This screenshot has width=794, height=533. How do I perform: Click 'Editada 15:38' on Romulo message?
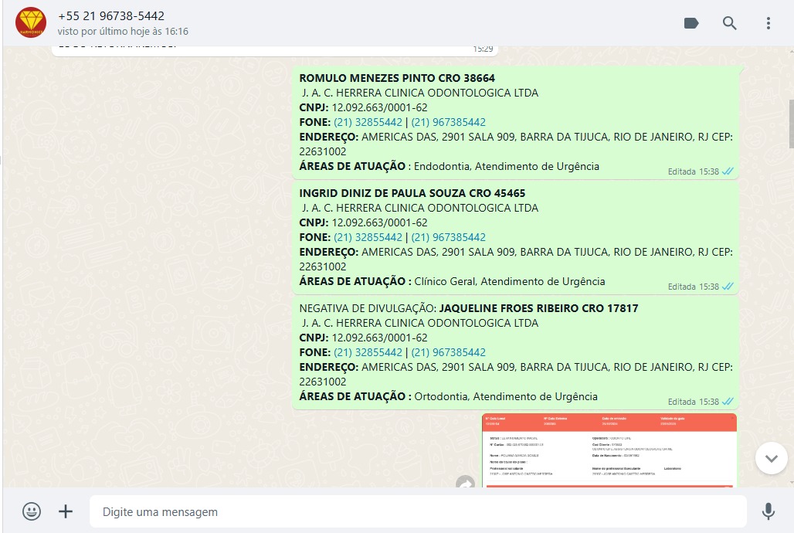pyautogui.click(x=694, y=171)
